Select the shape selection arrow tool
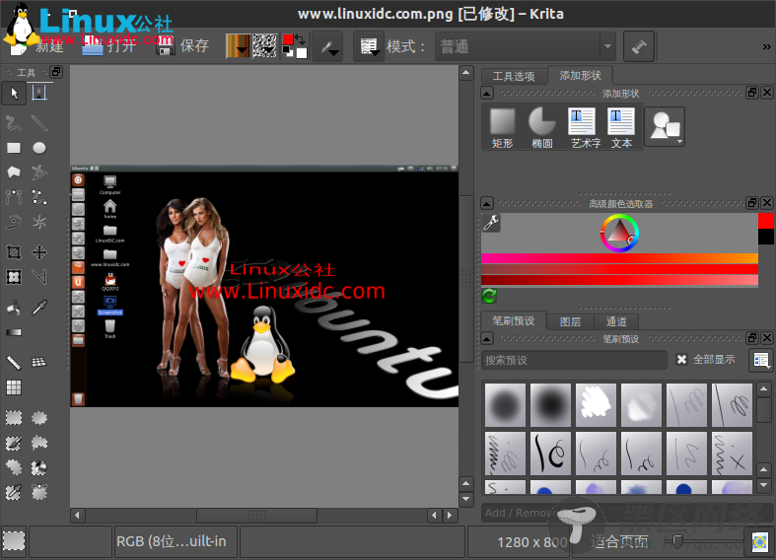Screen dimensions: 776x560 14,93
